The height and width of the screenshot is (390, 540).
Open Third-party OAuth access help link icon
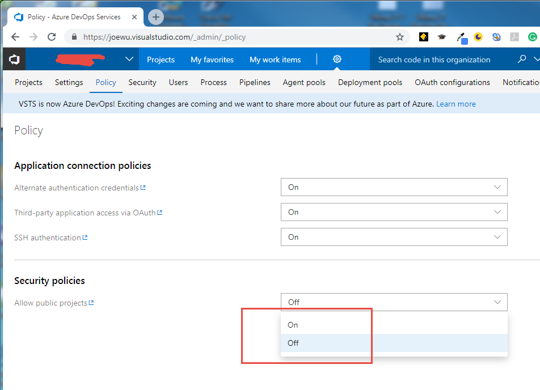click(x=160, y=213)
